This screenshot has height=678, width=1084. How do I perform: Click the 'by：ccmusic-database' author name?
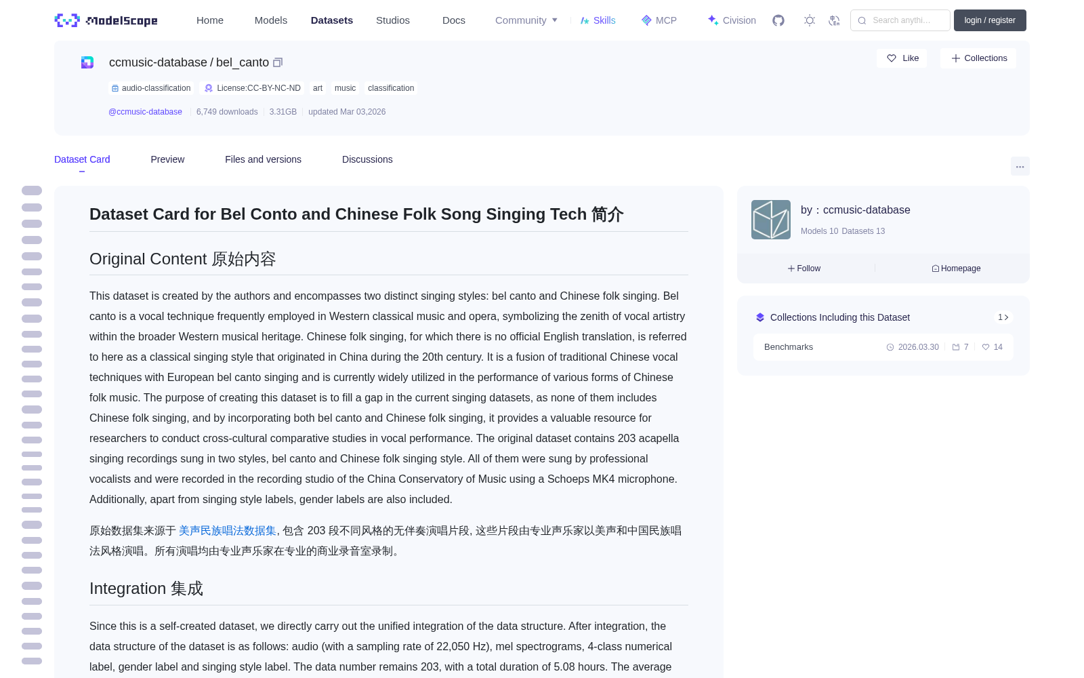point(856,210)
